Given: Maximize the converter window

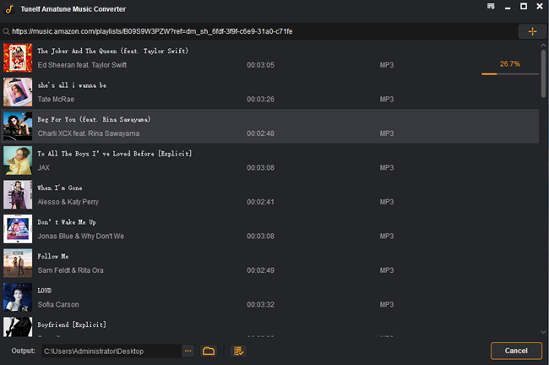Looking at the screenshot, I should click(524, 7).
